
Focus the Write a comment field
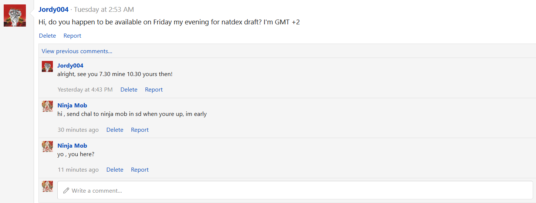(x=295, y=190)
